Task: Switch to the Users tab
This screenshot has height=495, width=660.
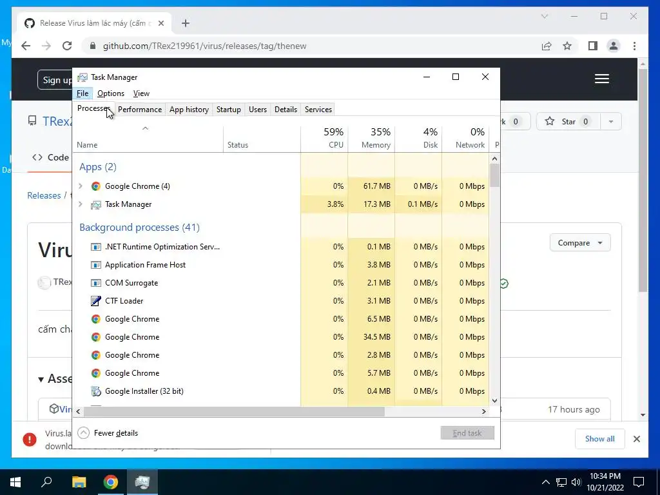Action: click(x=258, y=110)
